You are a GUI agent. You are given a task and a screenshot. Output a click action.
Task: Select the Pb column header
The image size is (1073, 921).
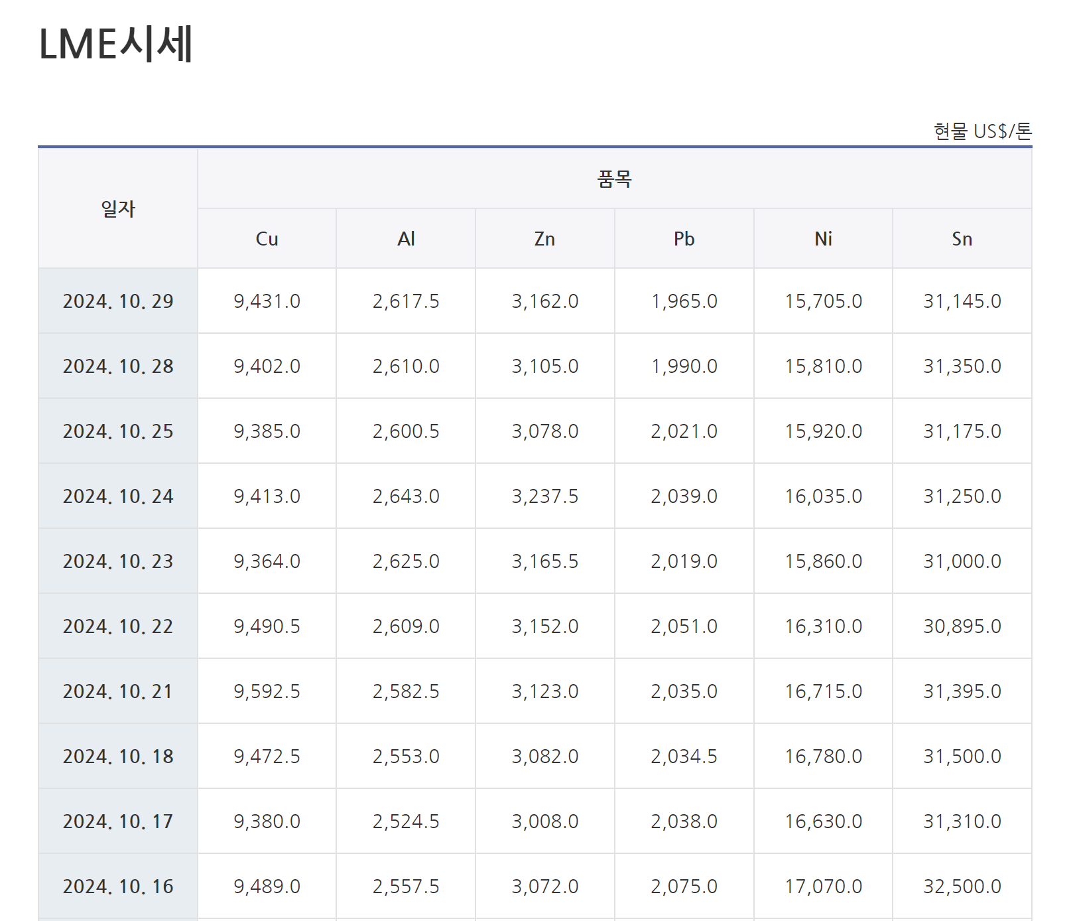click(x=684, y=239)
